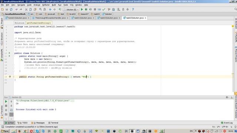Open the Help question mark icon

[133, 9]
